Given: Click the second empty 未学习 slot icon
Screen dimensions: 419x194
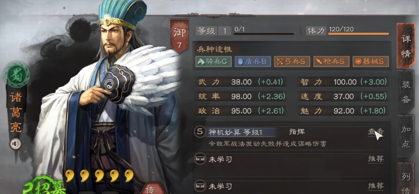Looking at the screenshot, I should 200,186.
